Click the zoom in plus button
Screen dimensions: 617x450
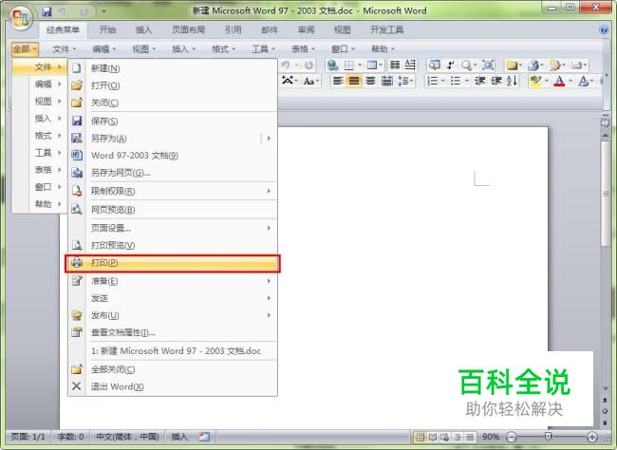[592, 437]
